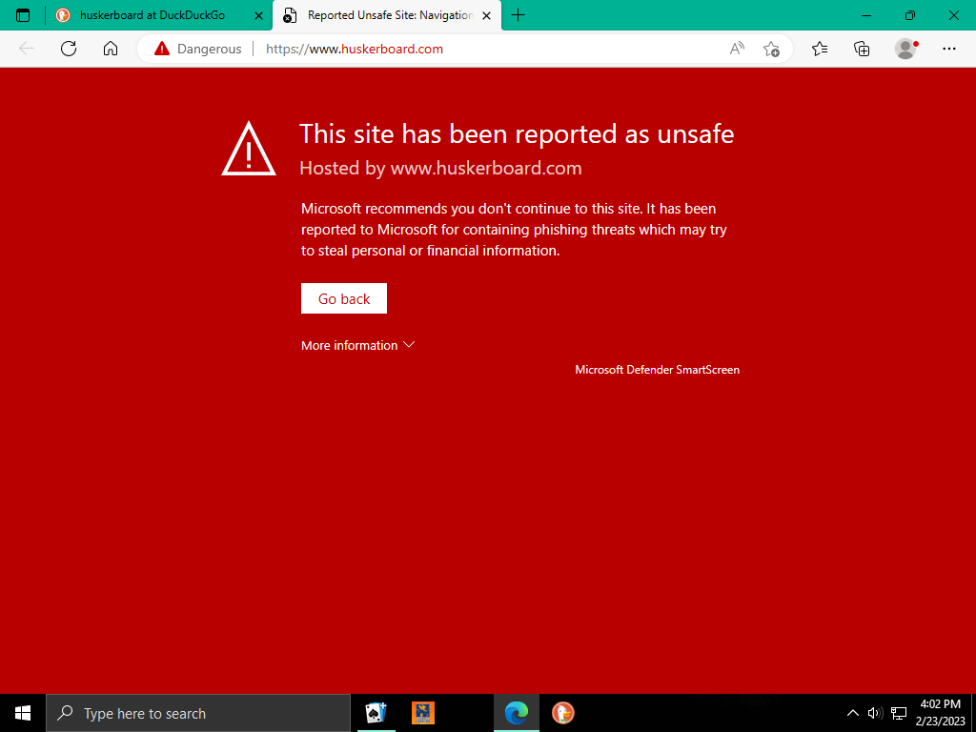The width and height of the screenshot is (976, 732).
Task: Switch to the huskerboard at DuckDuckGo tab
Action: pyautogui.click(x=160, y=15)
